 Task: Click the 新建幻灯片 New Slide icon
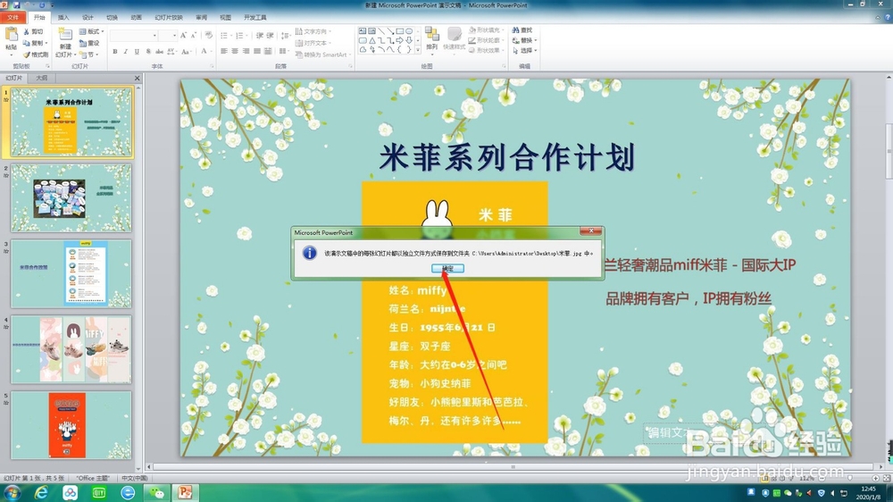[x=65, y=34]
